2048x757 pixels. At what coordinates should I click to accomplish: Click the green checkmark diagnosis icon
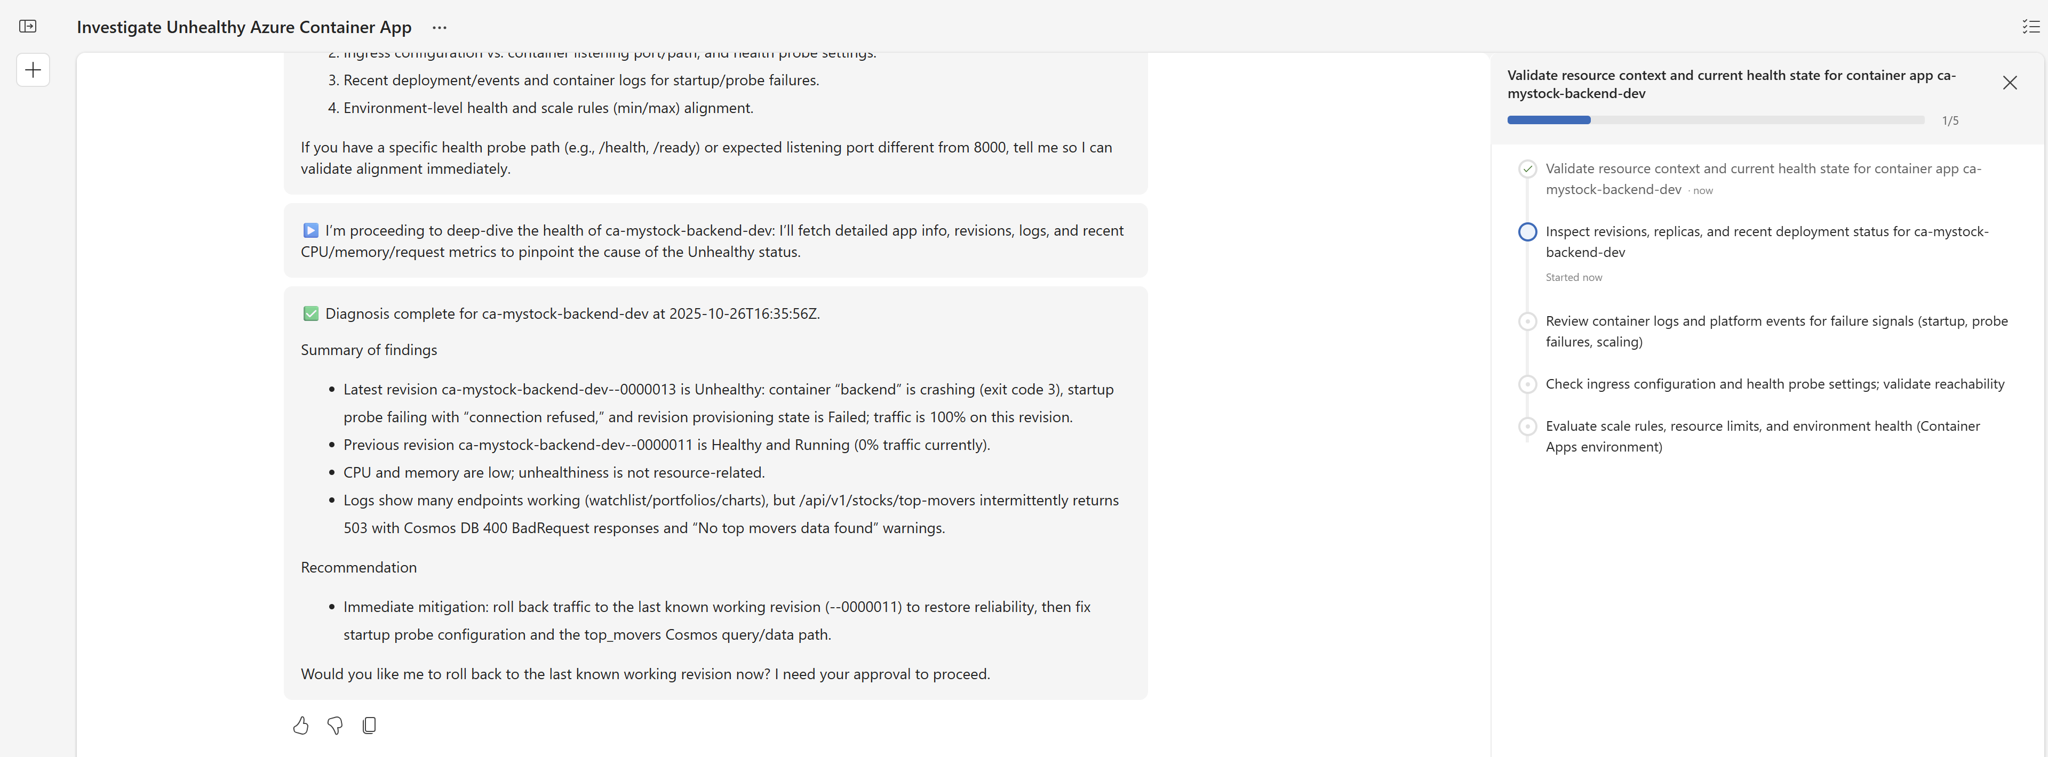[x=311, y=314]
